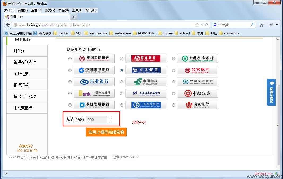Viewport: 283px width, 179px height.
Task: Select 中国建设银行 radio button
Action: click(70, 70)
